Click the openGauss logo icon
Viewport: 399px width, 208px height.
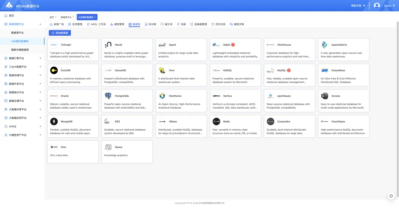(x=270, y=96)
